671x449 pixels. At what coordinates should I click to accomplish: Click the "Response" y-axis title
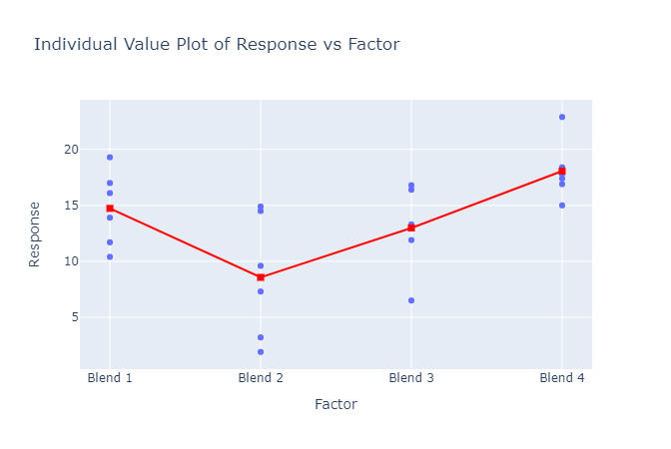click(x=35, y=233)
